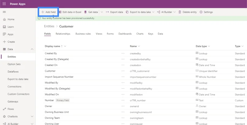Image resolution: width=247 pixels, height=125 pixels.
Task: Click the Entities breadcrumb link
Action: point(49,26)
